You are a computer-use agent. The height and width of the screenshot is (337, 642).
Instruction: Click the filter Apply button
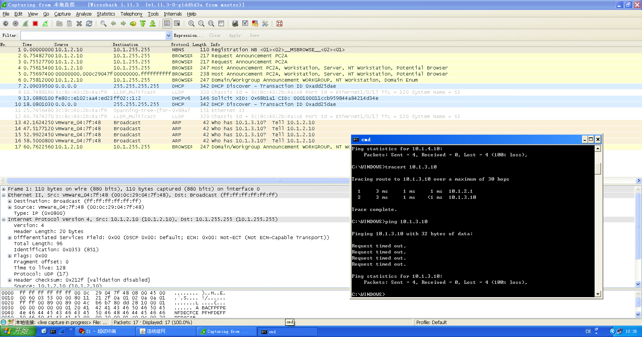235,35
